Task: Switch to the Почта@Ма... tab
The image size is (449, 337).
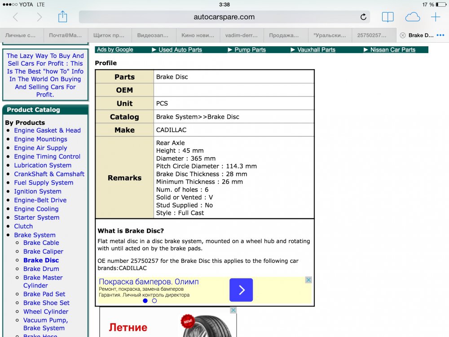Action: pyautogui.click(x=66, y=35)
